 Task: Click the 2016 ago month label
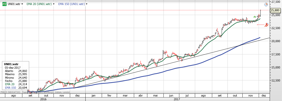click(14, 96)
